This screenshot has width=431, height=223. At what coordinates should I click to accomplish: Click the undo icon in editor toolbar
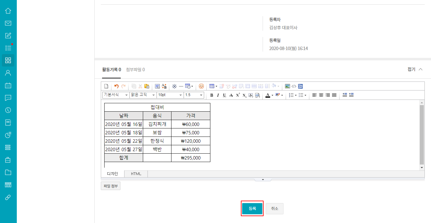(116, 86)
